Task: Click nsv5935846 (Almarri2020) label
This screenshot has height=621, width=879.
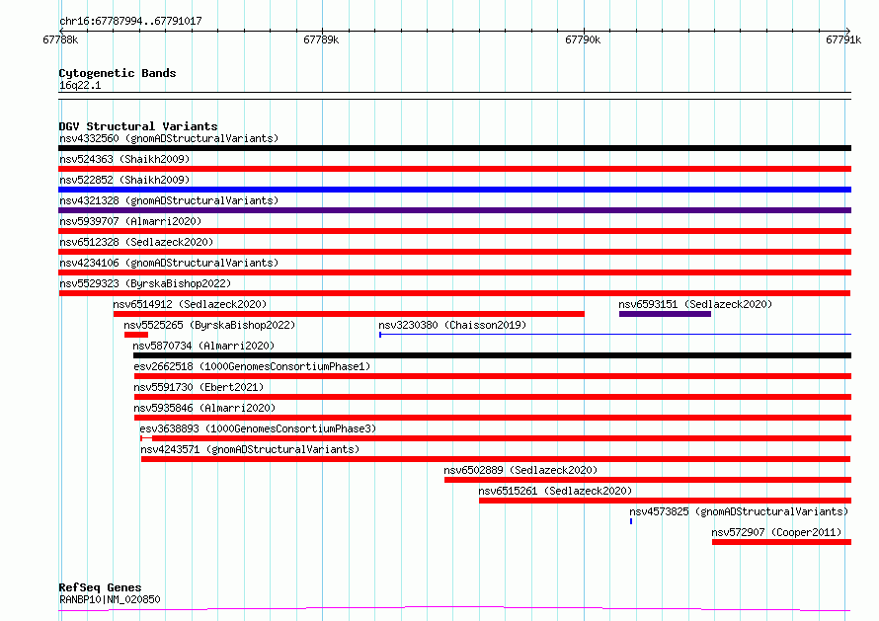Action: pos(204,408)
